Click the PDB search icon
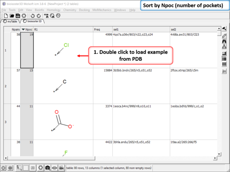 point(46,16)
